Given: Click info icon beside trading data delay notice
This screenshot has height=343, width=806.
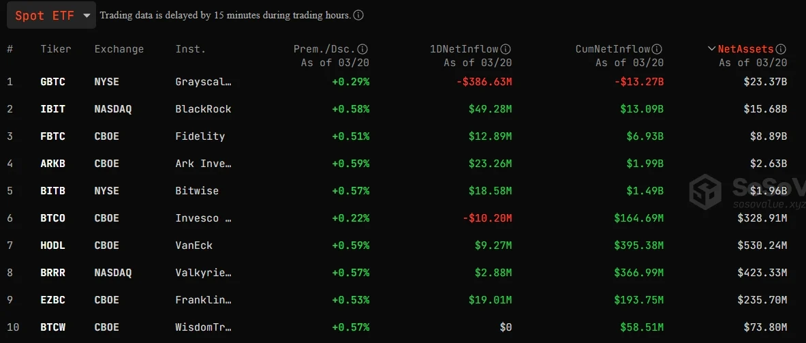Looking at the screenshot, I should point(358,15).
